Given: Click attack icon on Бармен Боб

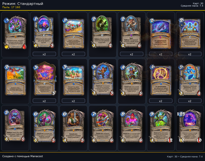Looking at the screenshot, I should pyautogui.click(x=65, y=140).
